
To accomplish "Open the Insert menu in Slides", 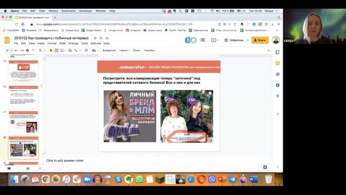I will point(41,43).
